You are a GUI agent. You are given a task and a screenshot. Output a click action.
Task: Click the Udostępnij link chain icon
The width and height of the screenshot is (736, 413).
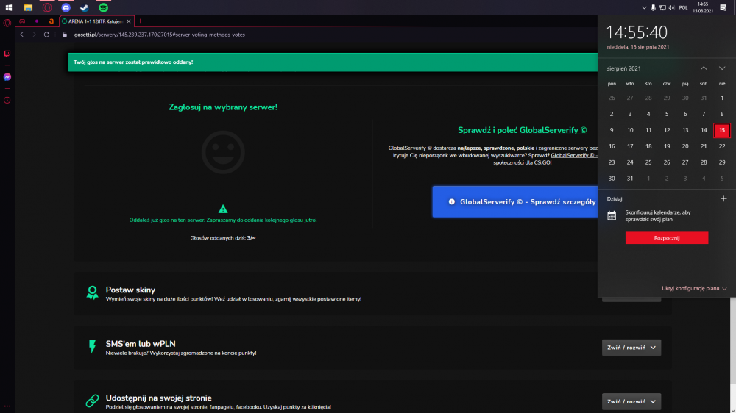(x=93, y=401)
